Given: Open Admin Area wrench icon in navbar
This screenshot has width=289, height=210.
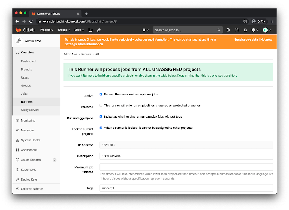Looking at the screenshot, I should coord(99,30).
